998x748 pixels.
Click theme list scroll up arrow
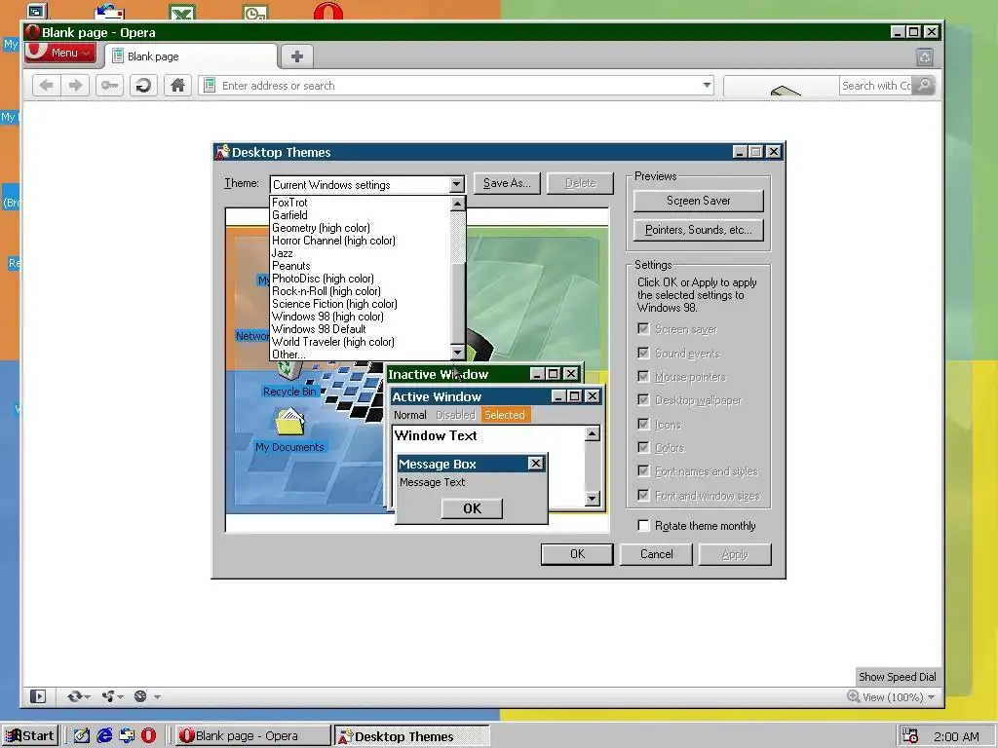(x=458, y=204)
